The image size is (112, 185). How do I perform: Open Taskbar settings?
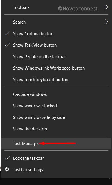[56, 170]
